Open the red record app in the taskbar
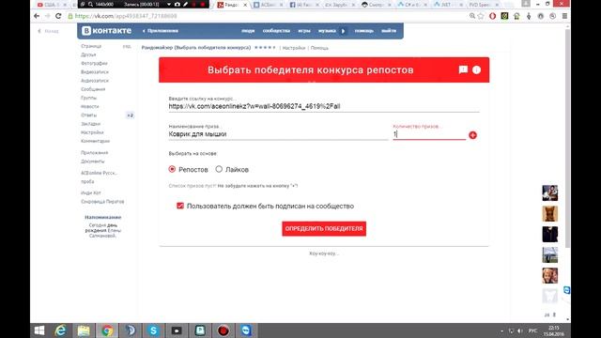The width and height of the screenshot is (601, 338). pyautogui.click(x=223, y=330)
